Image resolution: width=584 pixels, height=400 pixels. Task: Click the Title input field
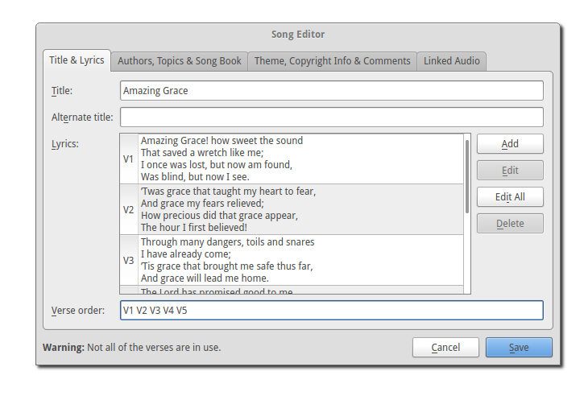[331, 91]
